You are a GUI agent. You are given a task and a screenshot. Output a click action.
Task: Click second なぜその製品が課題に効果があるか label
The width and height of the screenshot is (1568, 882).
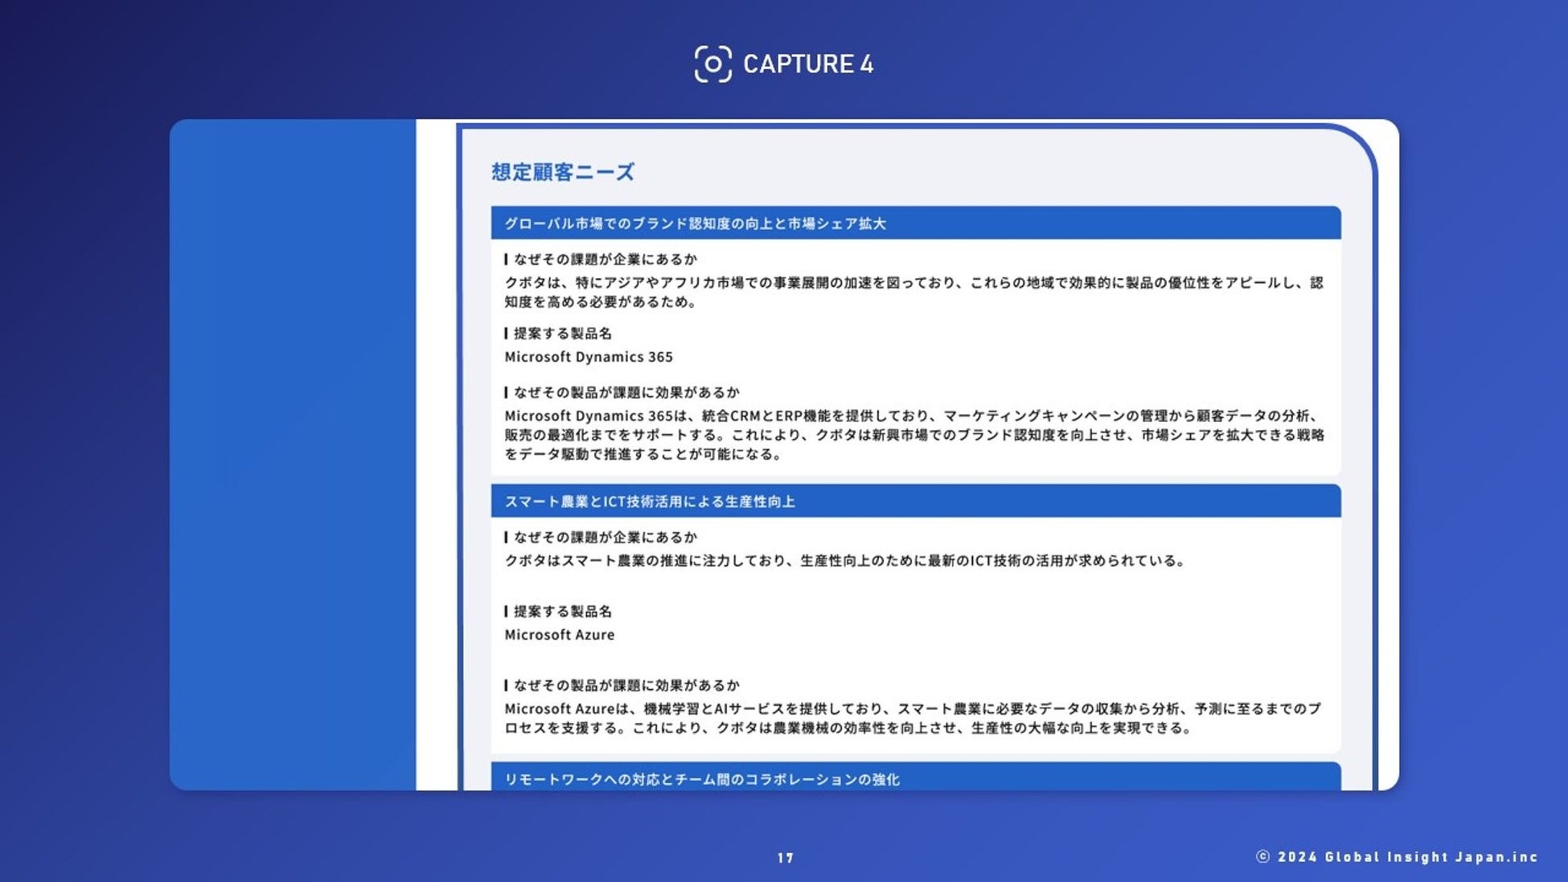coord(626,686)
